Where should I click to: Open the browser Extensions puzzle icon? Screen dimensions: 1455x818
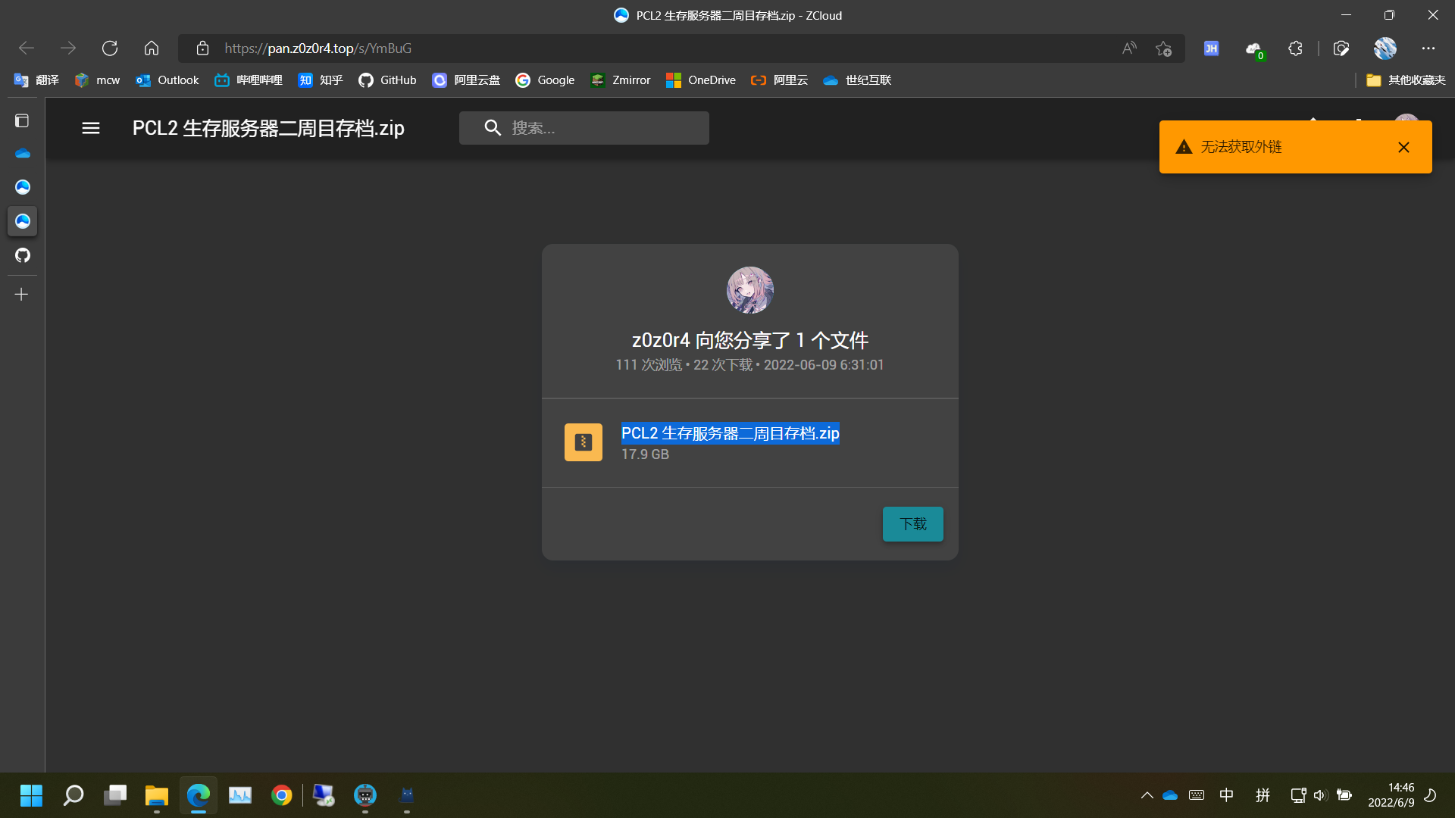click(x=1295, y=48)
